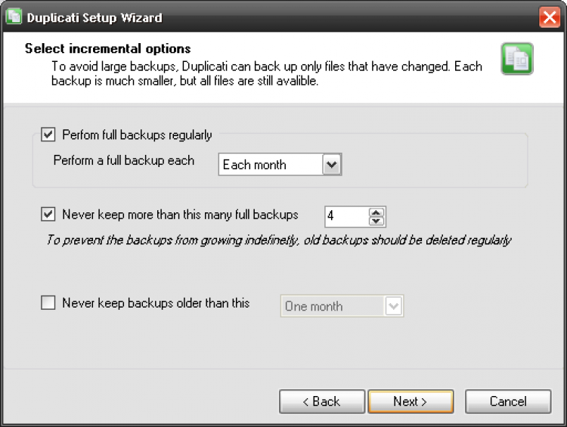This screenshot has height=427, width=567.
Task: Click the 'One month' greyed-out value text
Action: [x=314, y=306]
